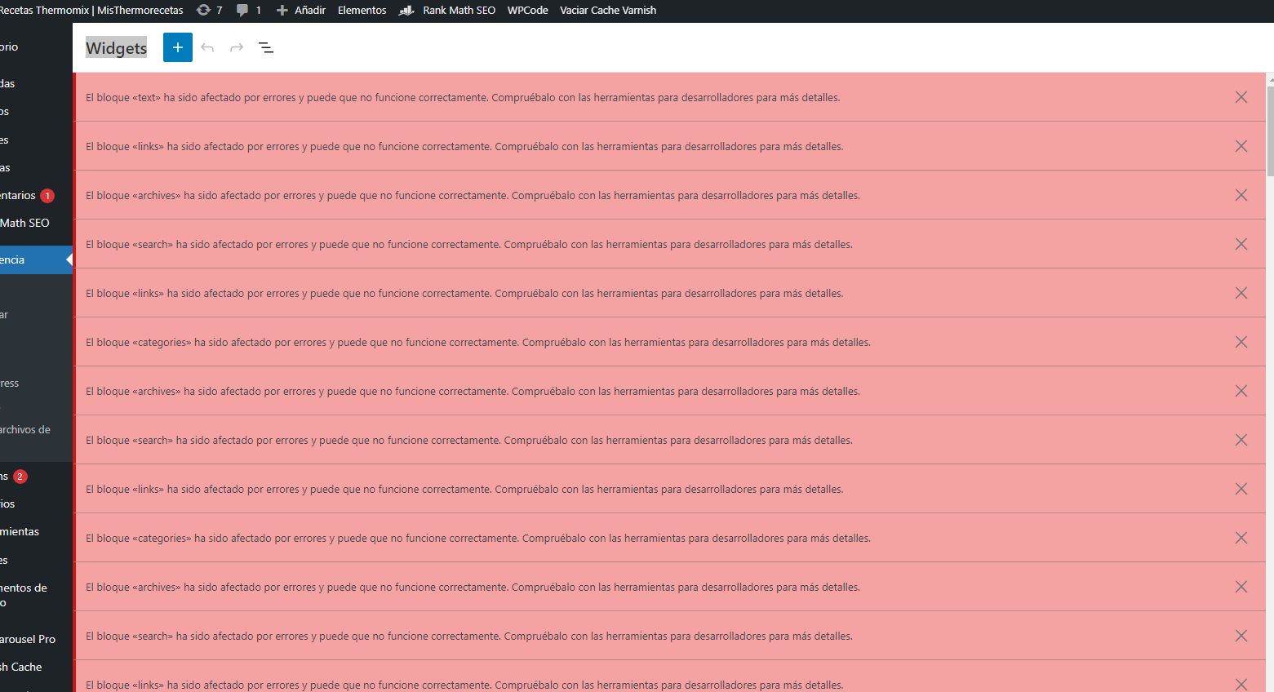
Task: Click the Rank Math SEO icon in admin bar
Action: 406,11
